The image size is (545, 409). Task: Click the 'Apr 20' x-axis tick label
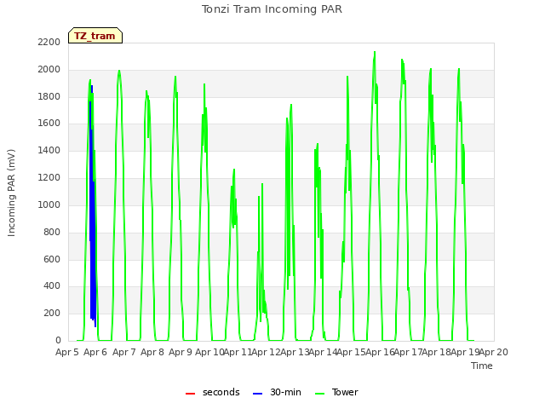pyautogui.click(x=494, y=352)
